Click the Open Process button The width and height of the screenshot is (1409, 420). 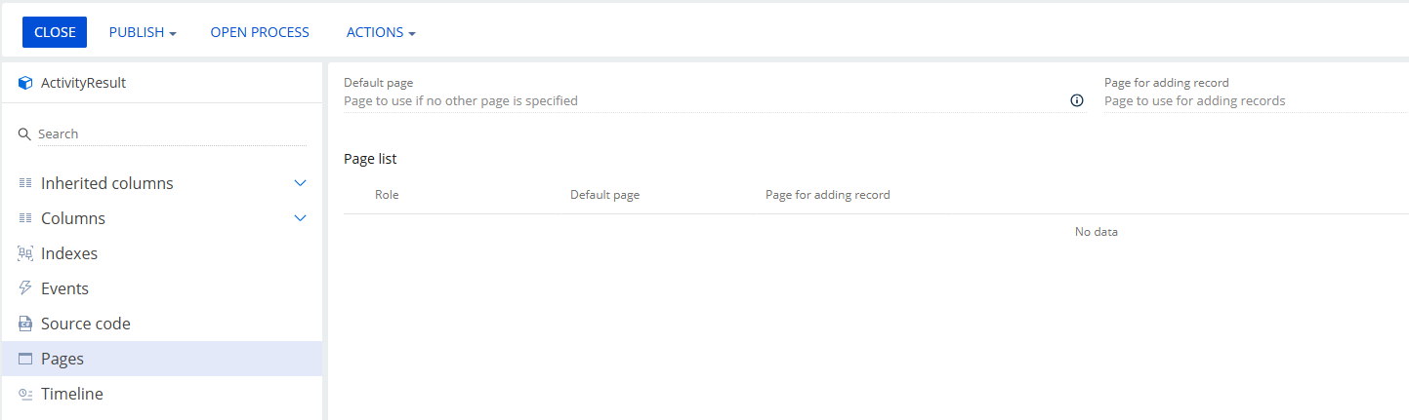click(x=260, y=32)
